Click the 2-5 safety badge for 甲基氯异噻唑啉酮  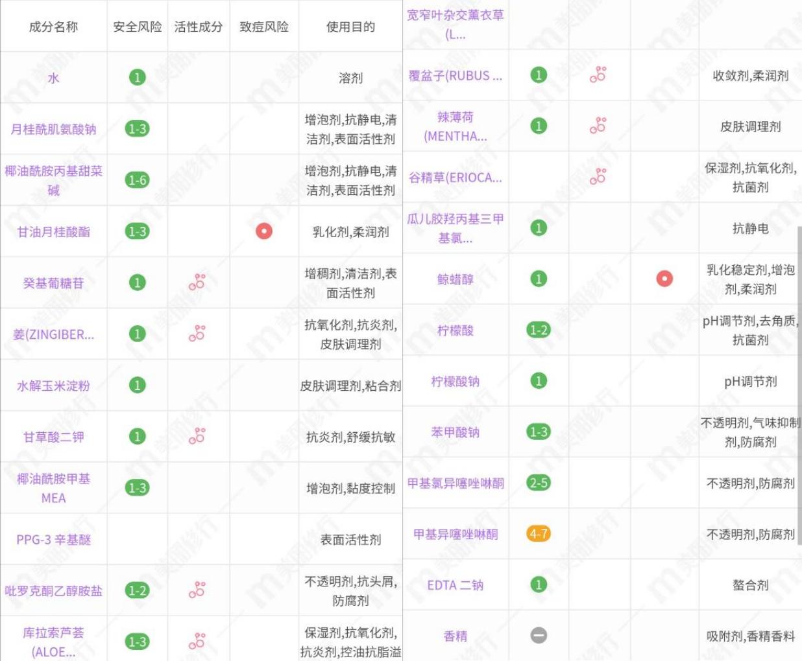(539, 483)
